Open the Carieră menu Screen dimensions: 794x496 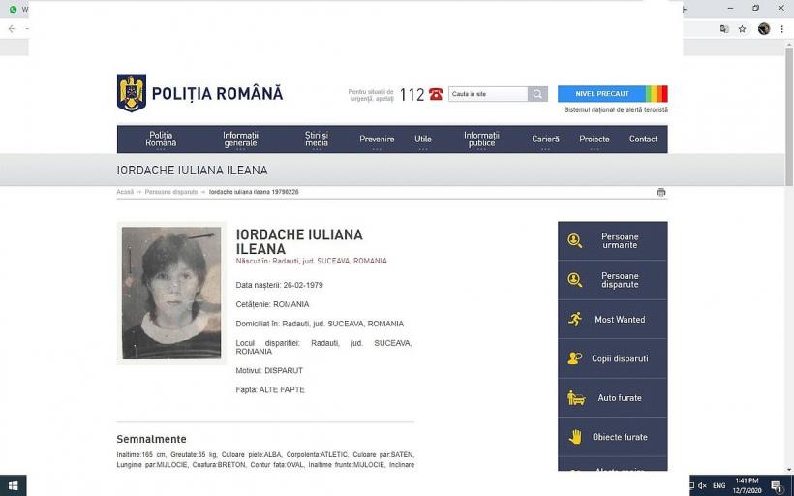[x=545, y=139]
